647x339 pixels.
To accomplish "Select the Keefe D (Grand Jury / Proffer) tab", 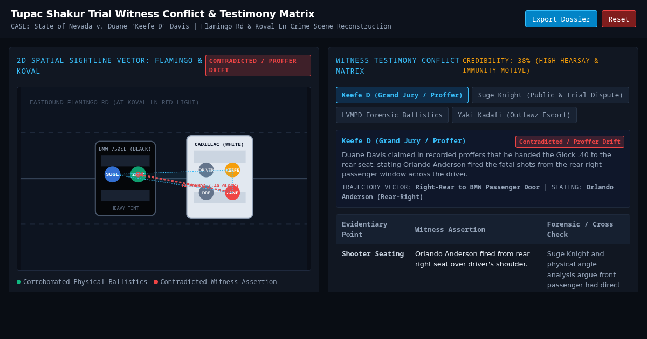I will point(402,95).
